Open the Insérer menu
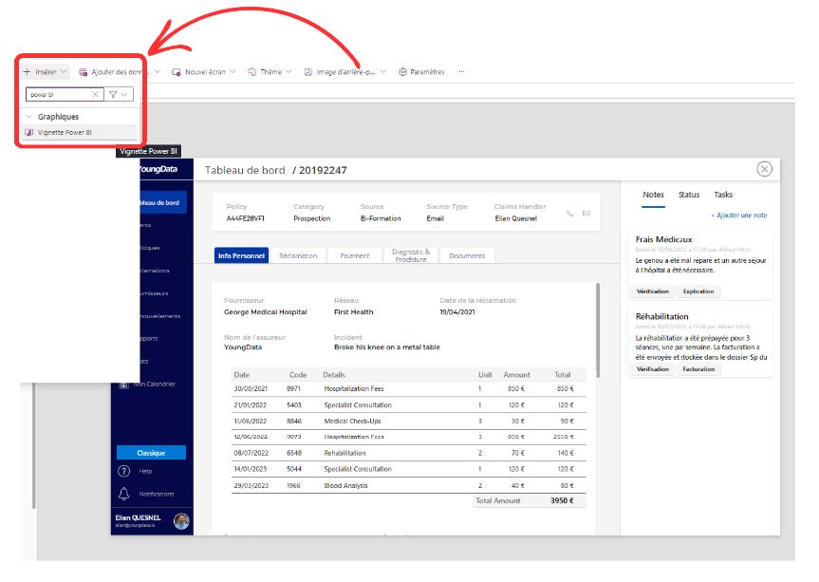This screenshot has height=582, width=819. point(45,72)
